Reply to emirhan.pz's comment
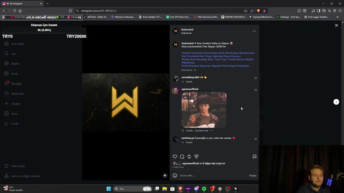Image resolution: width=344 pixels, height=193 pixels. [189, 142]
